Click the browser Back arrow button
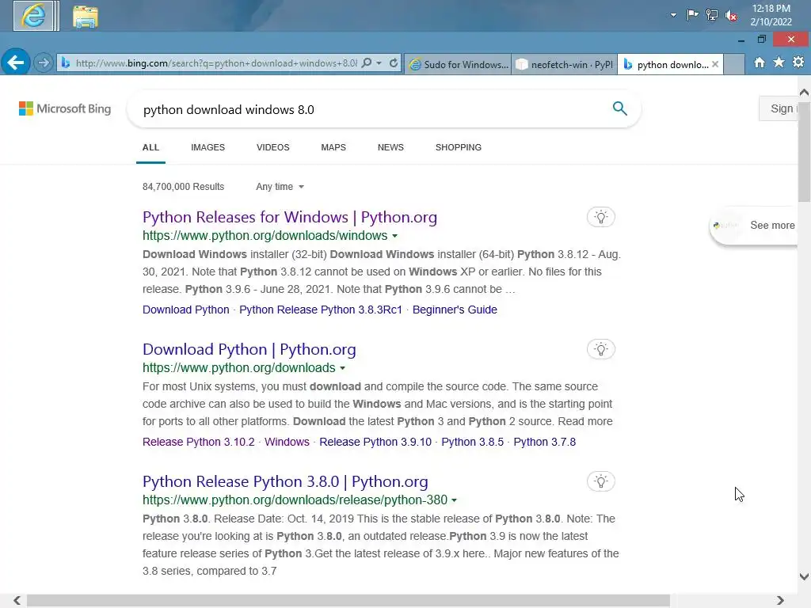 pos(16,63)
